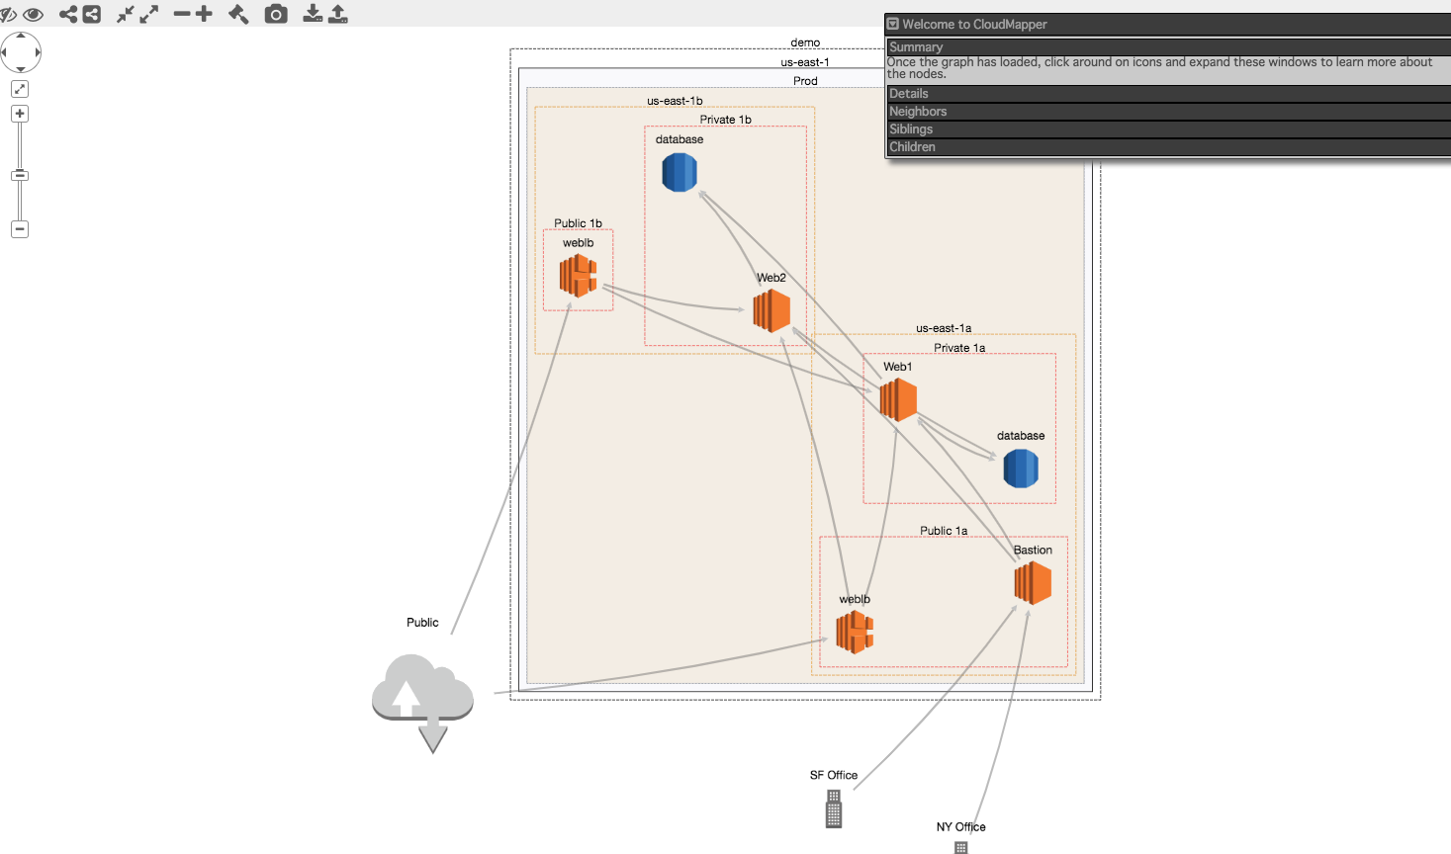Capture the graph with the camera icon
The height and width of the screenshot is (854, 1451).
click(275, 15)
